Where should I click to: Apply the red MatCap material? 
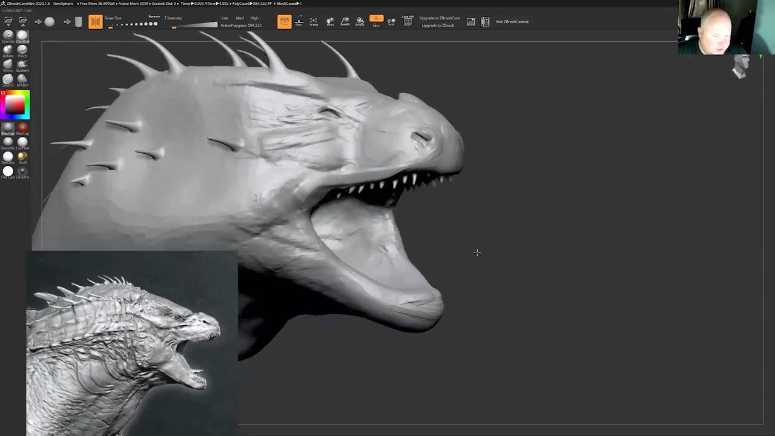[x=22, y=128]
